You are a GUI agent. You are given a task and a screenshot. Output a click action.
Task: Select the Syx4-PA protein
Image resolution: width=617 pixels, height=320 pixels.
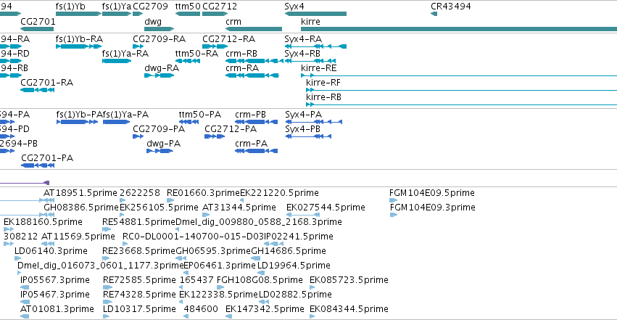coord(314,122)
